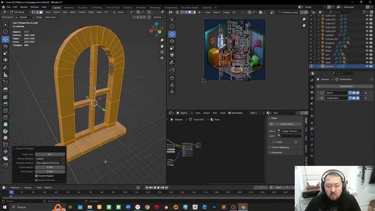Viewport: 375px width, 211px height.
Task: Switch to face select mode
Action: 41,12
